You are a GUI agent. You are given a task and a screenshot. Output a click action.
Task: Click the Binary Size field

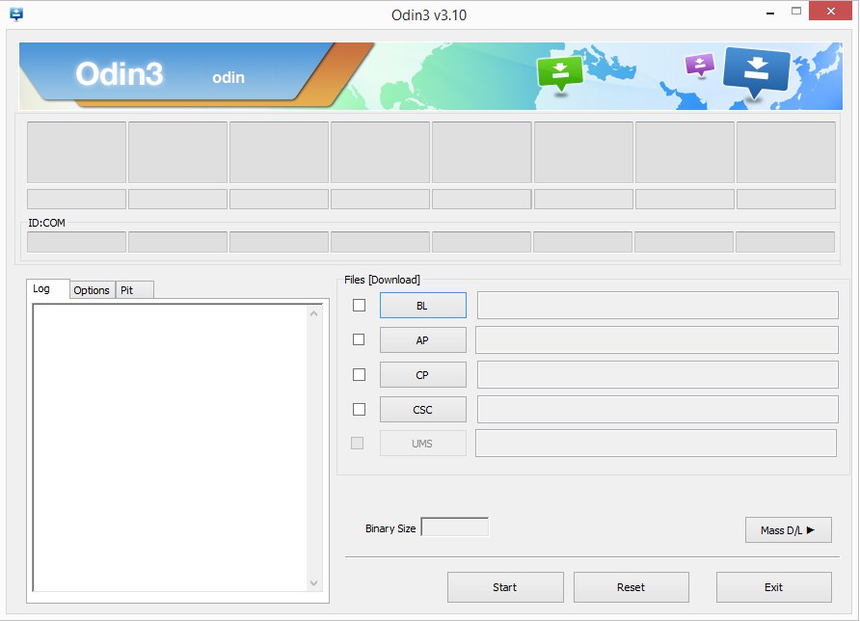coord(455,527)
